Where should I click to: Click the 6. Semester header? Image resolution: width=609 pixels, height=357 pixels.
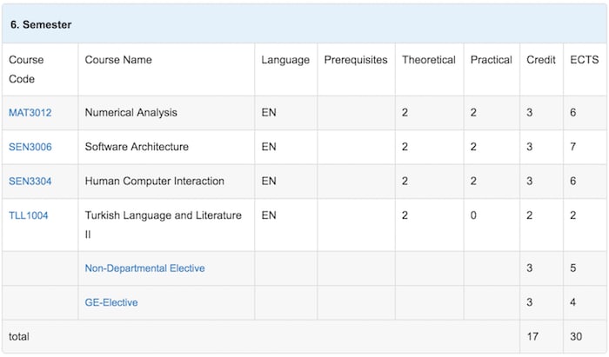[x=41, y=25]
